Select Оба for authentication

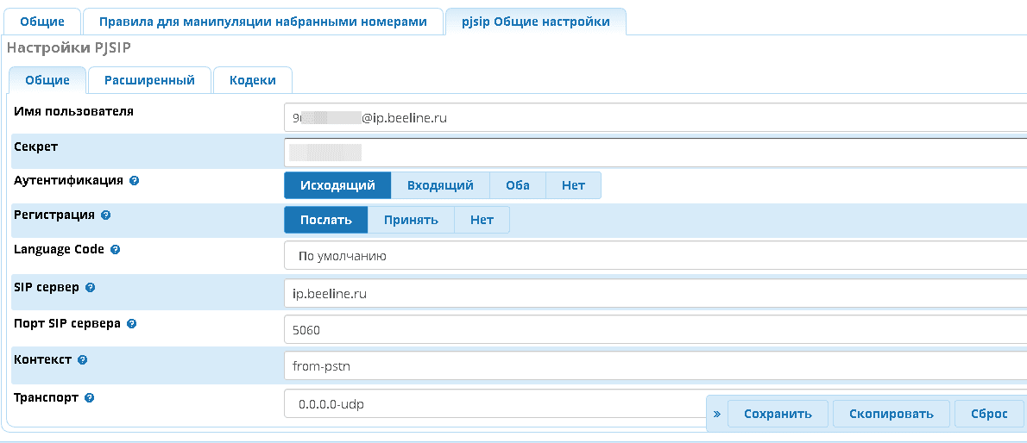[x=517, y=185]
